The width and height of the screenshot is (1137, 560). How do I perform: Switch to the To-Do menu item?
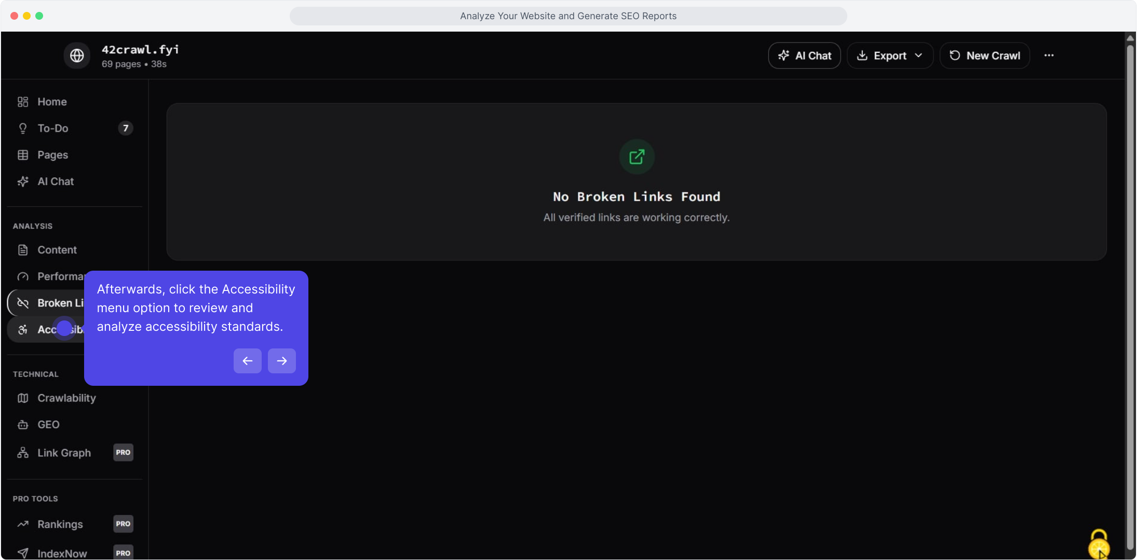coord(52,128)
